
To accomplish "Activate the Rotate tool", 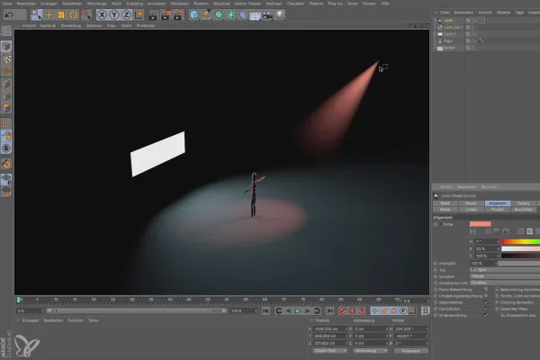I will [x=74, y=14].
